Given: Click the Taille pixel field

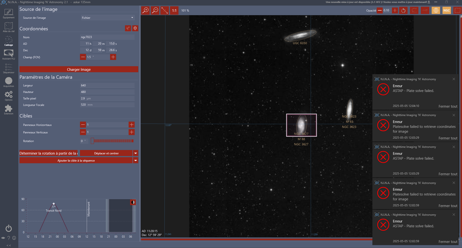Looking at the screenshot, I should coord(107,98).
